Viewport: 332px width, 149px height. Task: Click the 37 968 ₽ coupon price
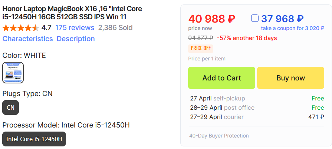pyautogui.click(x=282, y=19)
